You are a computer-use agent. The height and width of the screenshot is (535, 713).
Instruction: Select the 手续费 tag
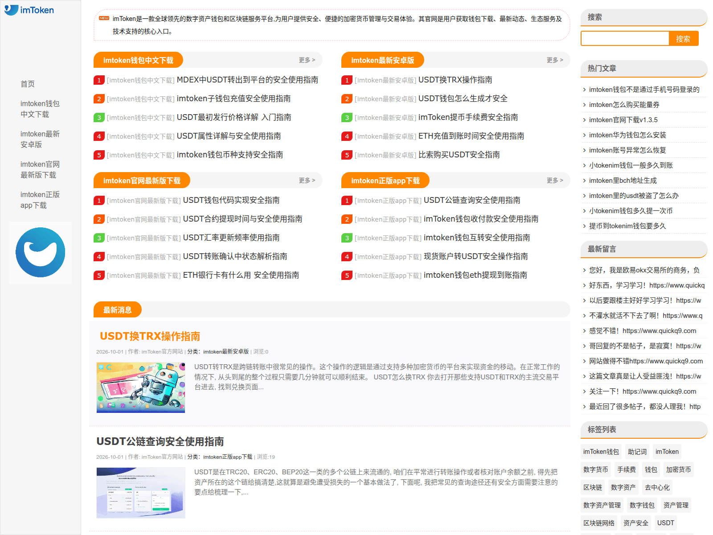(x=627, y=469)
